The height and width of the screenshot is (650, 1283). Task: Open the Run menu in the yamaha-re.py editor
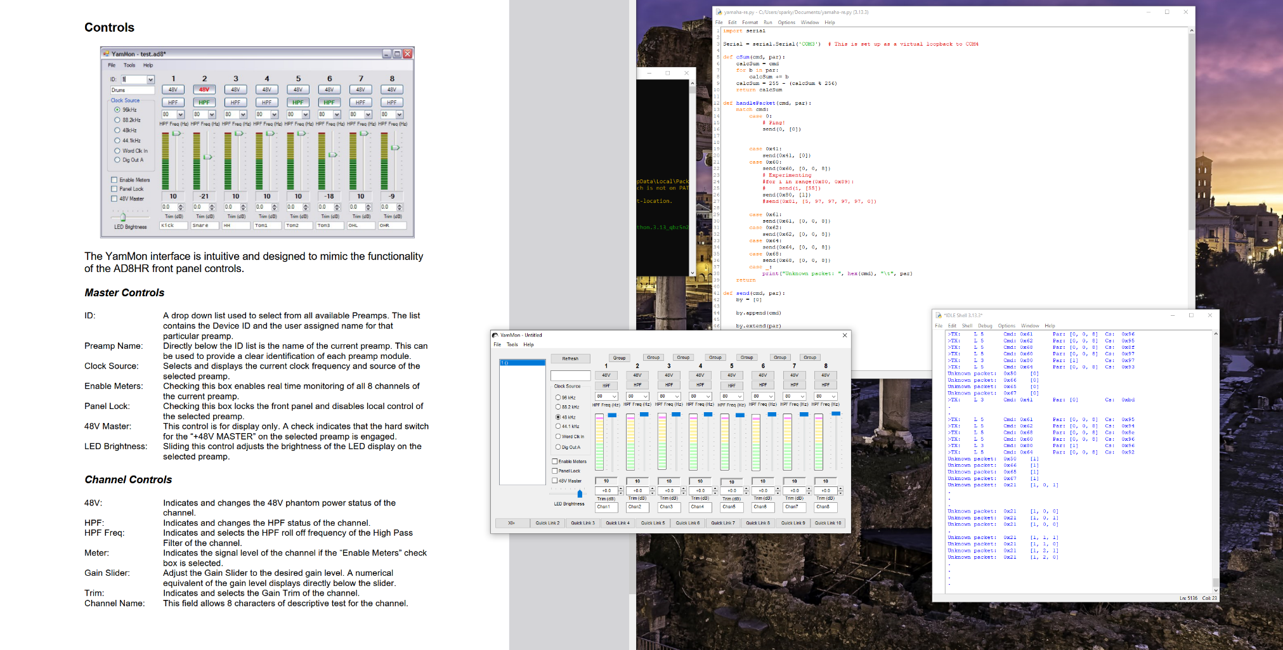767,22
